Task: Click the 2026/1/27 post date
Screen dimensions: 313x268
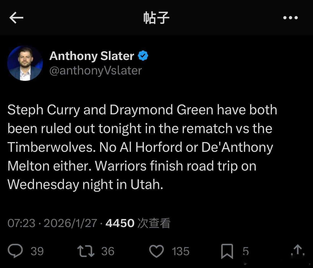Action: click(70, 223)
